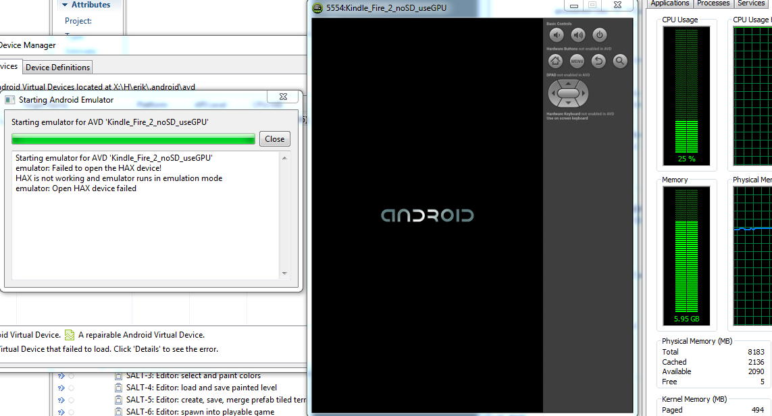
Task: Click the Memory 5.95 GB meter
Action: [x=686, y=256]
